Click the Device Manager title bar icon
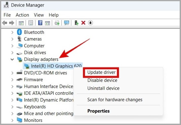Viewport: 181px width, 125px height. point(6,5)
